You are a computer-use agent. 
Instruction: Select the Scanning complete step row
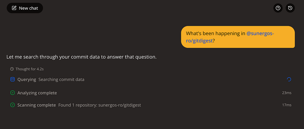point(151,105)
